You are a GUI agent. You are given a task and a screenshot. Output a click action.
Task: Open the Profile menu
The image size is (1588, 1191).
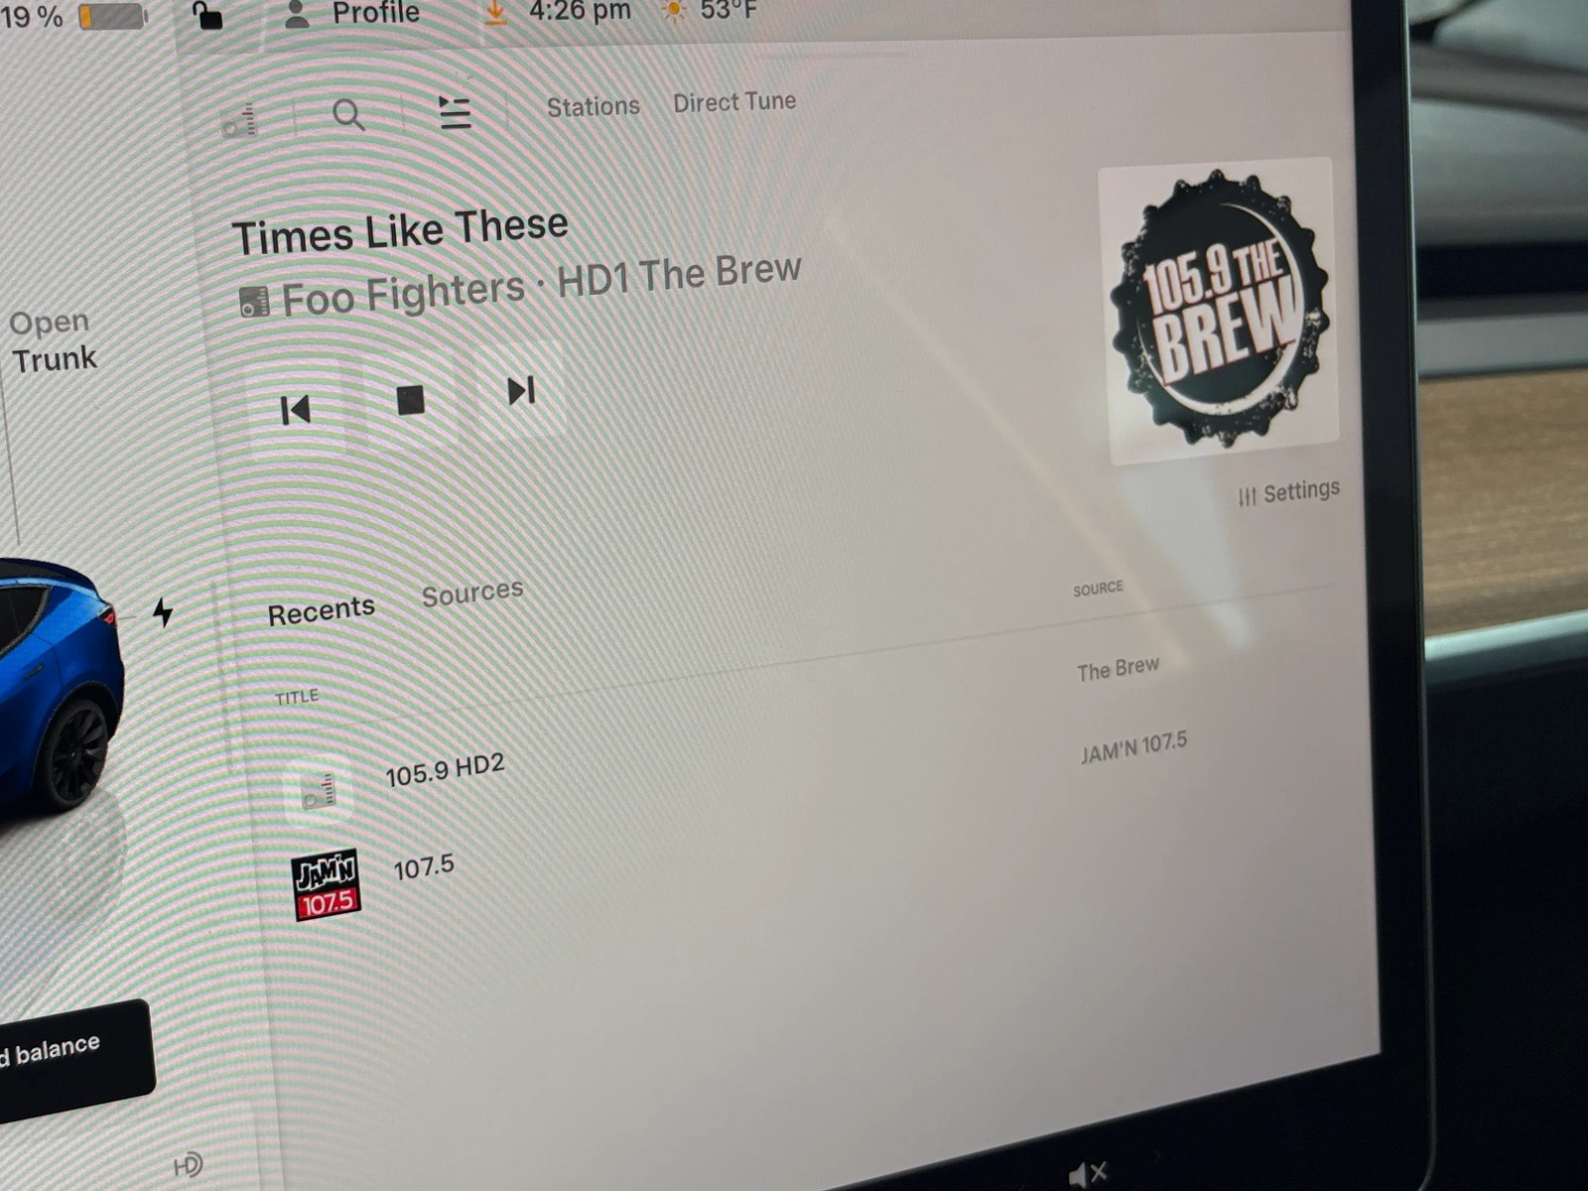[353, 13]
